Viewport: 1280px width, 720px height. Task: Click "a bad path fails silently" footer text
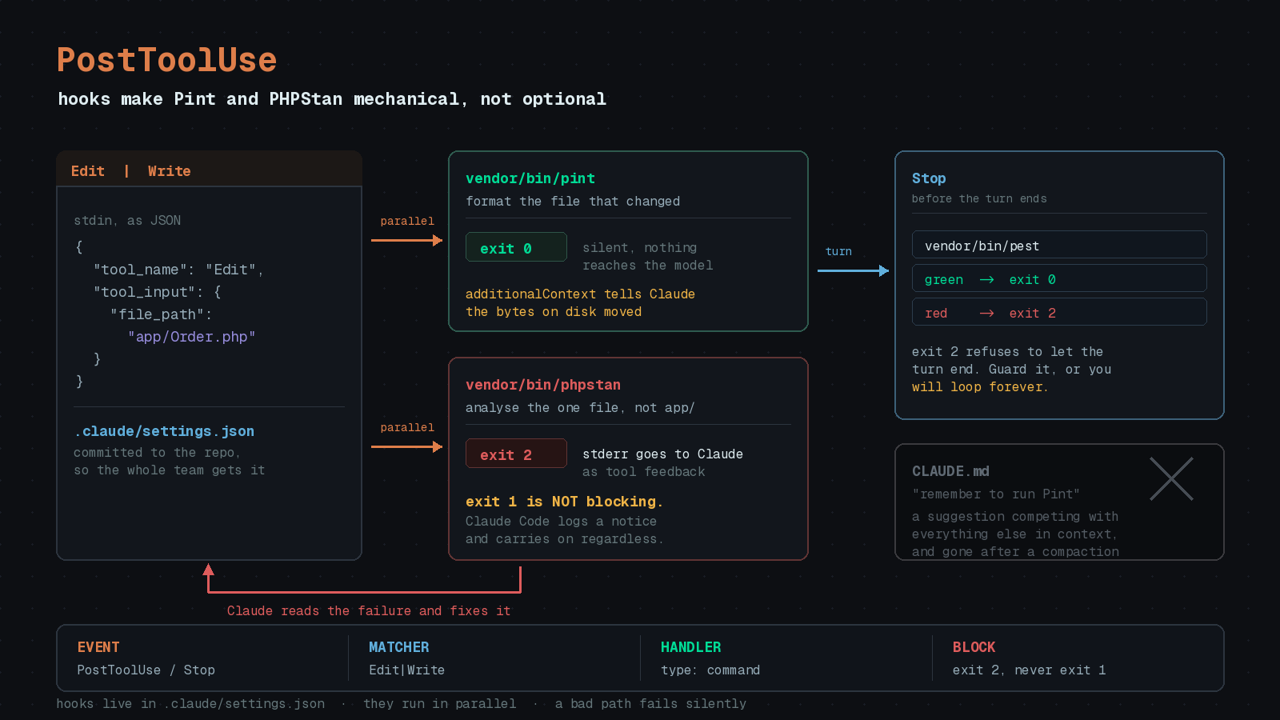tap(650, 704)
